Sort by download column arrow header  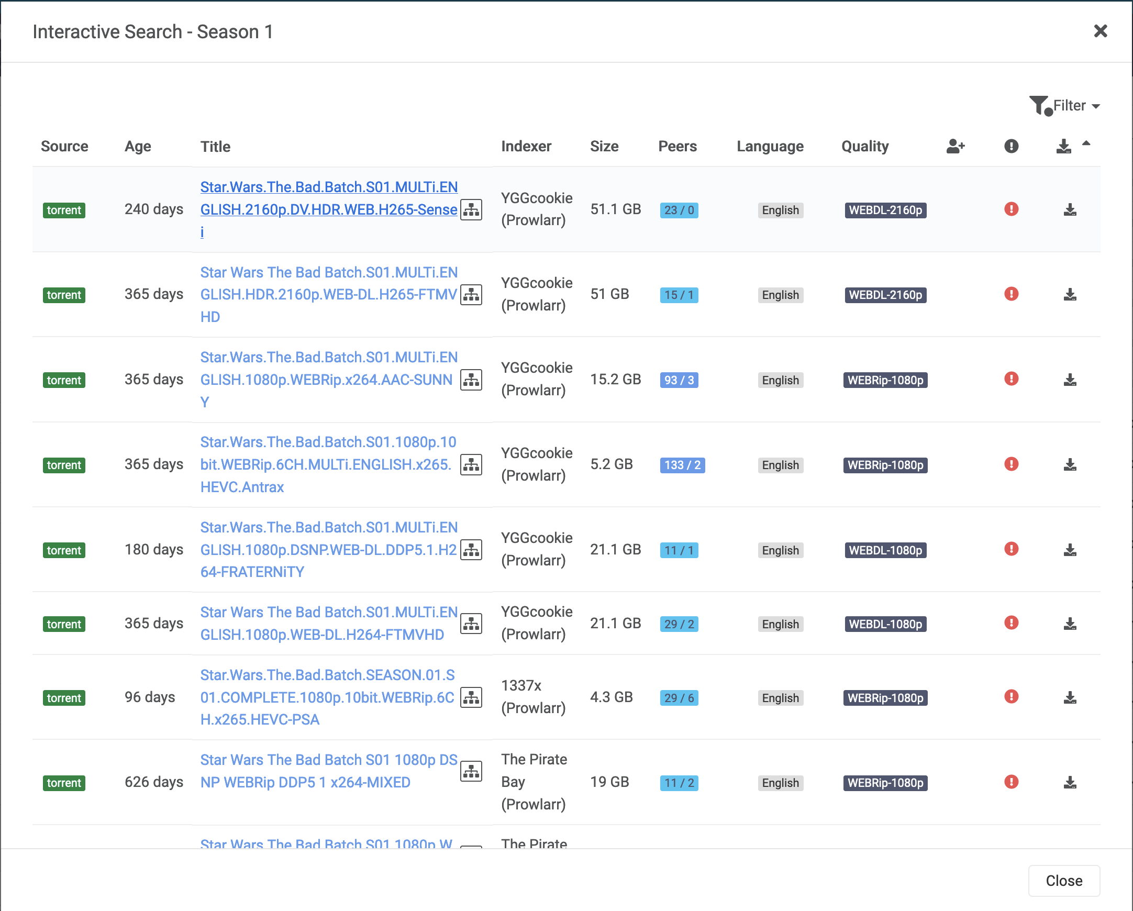[x=1063, y=146]
